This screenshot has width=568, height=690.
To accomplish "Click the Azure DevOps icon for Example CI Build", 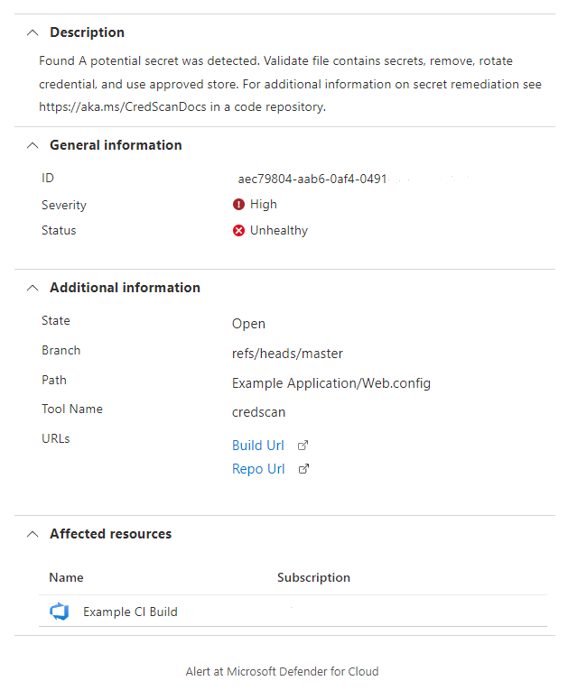I will pos(59,612).
